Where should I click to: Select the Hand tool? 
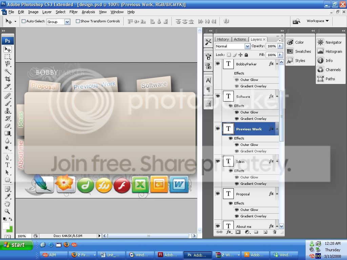[7, 204]
